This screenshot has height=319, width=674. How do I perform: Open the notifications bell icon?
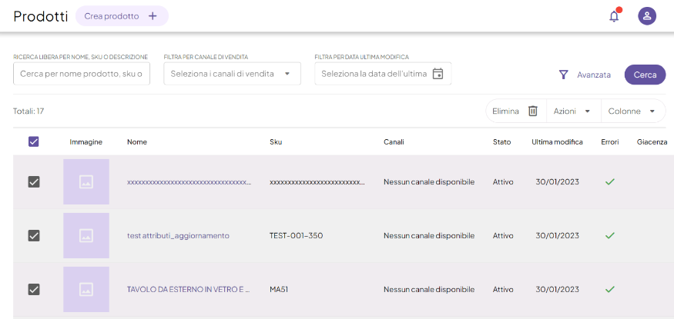[614, 16]
